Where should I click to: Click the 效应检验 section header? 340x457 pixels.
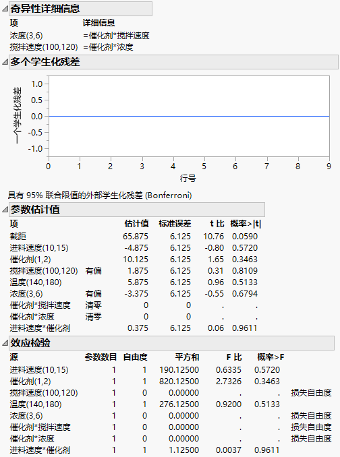tap(171, 343)
